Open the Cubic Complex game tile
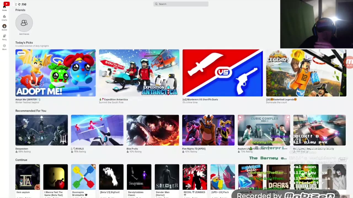The image size is (353, 198). (264, 130)
